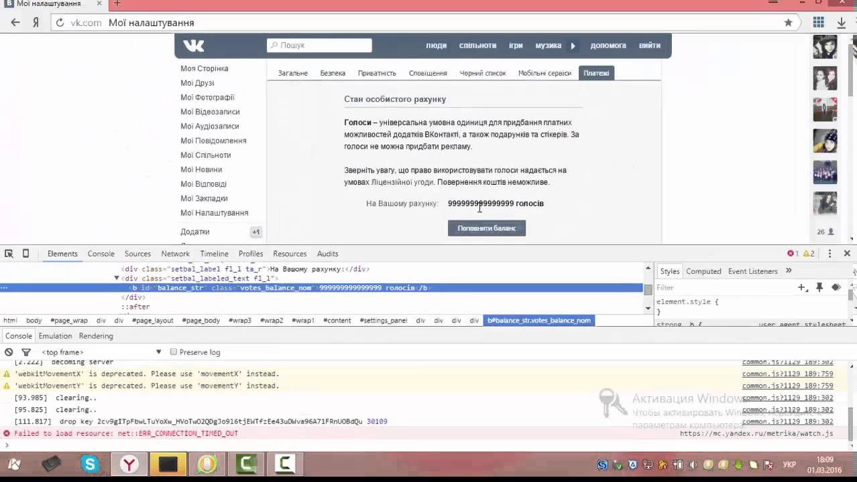Select the Безпека settings tab
This screenshot has height=482, width=857.
tap(333, 73)
